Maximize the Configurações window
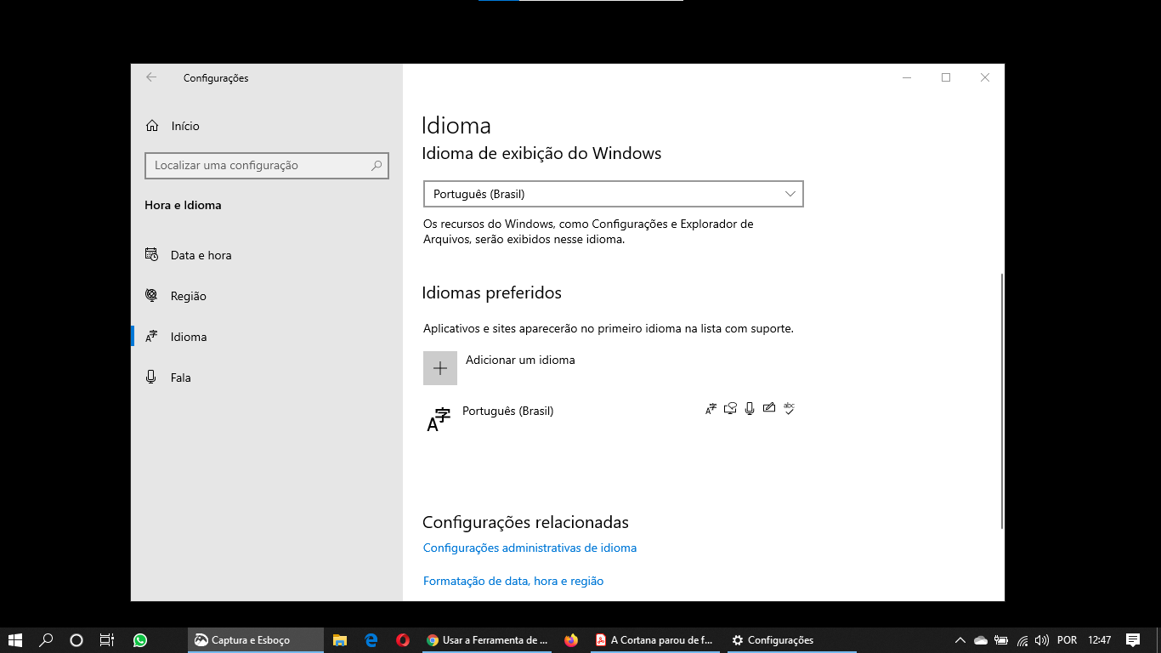Image resolution: width=1161 pixels, height=653 pixels. [946, 77]
